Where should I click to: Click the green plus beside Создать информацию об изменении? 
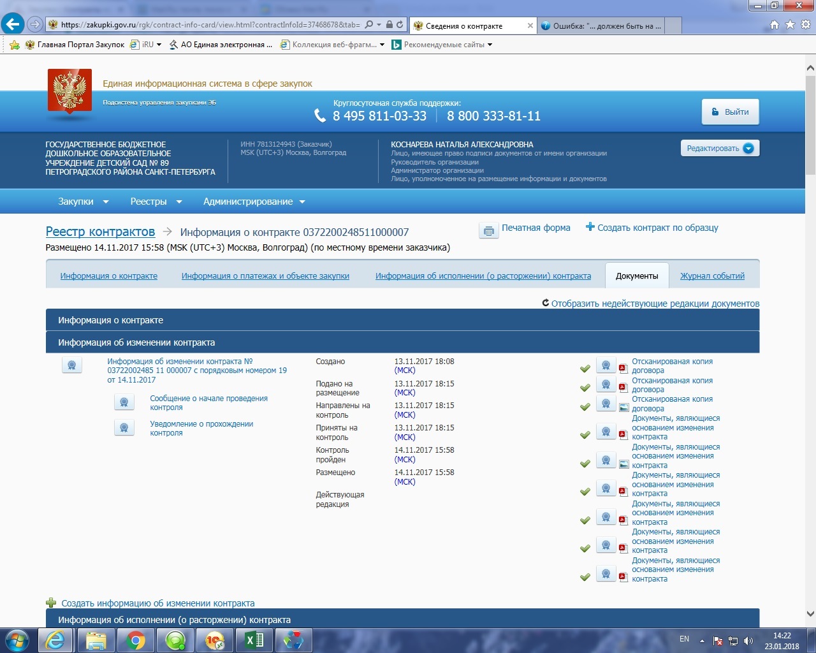click(x=51, y=603)
